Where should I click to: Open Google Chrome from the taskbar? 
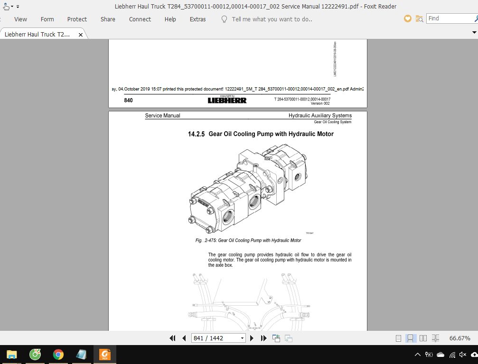(x=58, y=355)
